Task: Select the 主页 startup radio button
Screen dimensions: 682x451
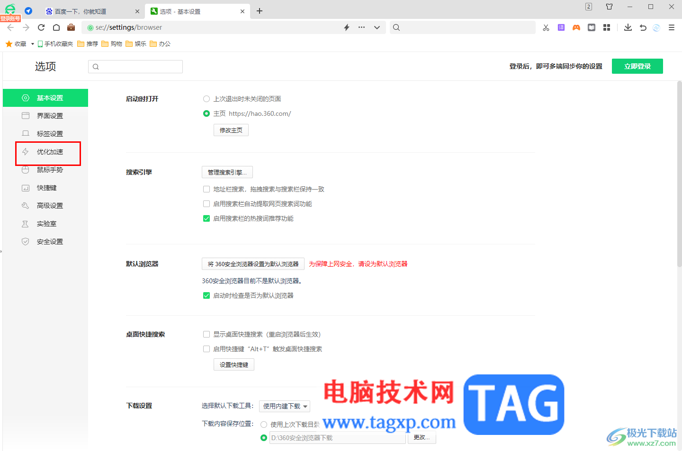Action: pyautogui.click(x=206, y=113)
